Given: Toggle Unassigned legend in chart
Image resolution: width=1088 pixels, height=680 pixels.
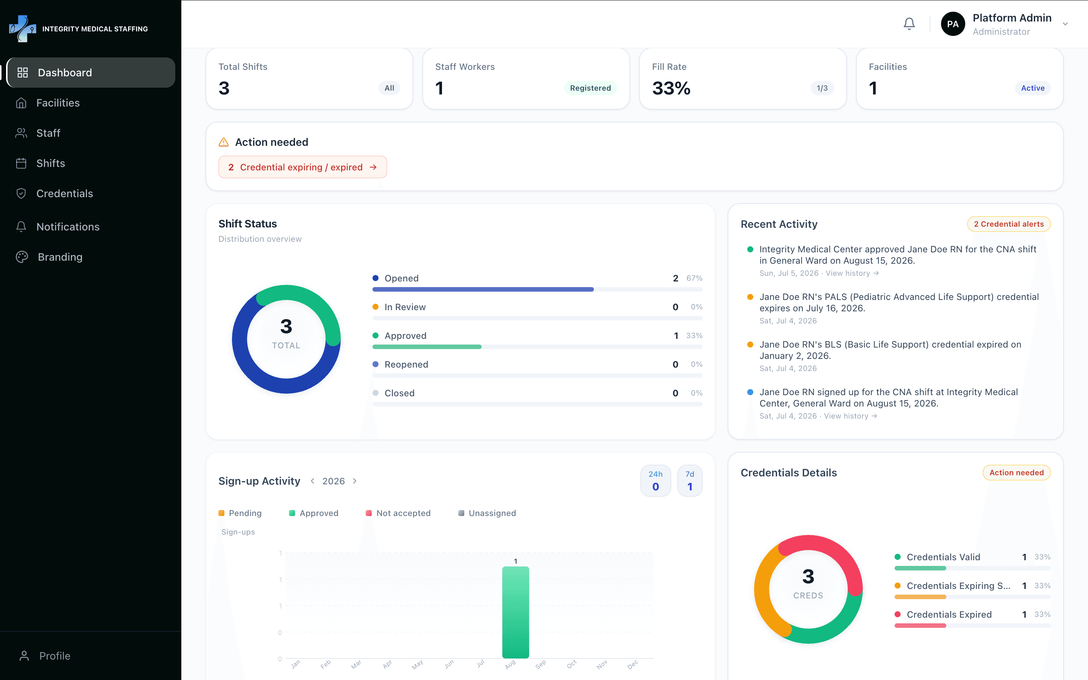Looking at the screenshot, I should [x=487, y=513].
